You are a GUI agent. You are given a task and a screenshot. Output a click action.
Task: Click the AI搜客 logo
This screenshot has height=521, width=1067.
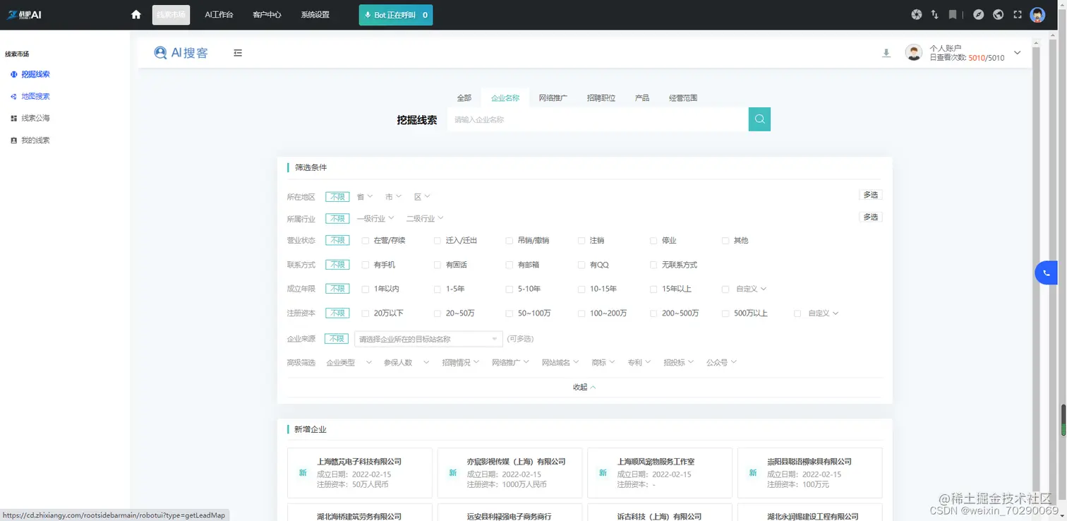click(x=181, y=53)
